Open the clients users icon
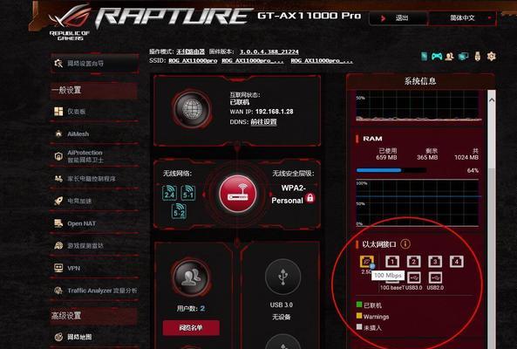The image size is (517, 349). pyautogui.click(x=191, y=277)
